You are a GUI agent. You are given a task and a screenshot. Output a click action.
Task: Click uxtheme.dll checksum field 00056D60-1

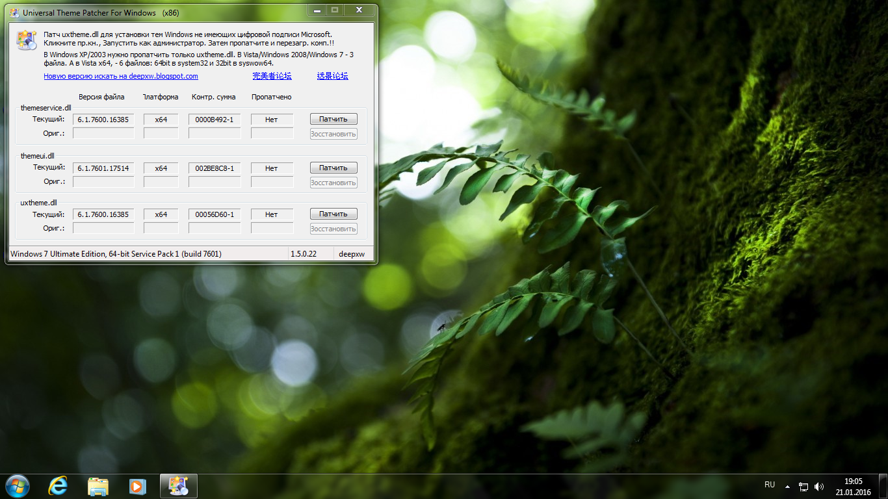pyautogui.click(x=215, y=214)
